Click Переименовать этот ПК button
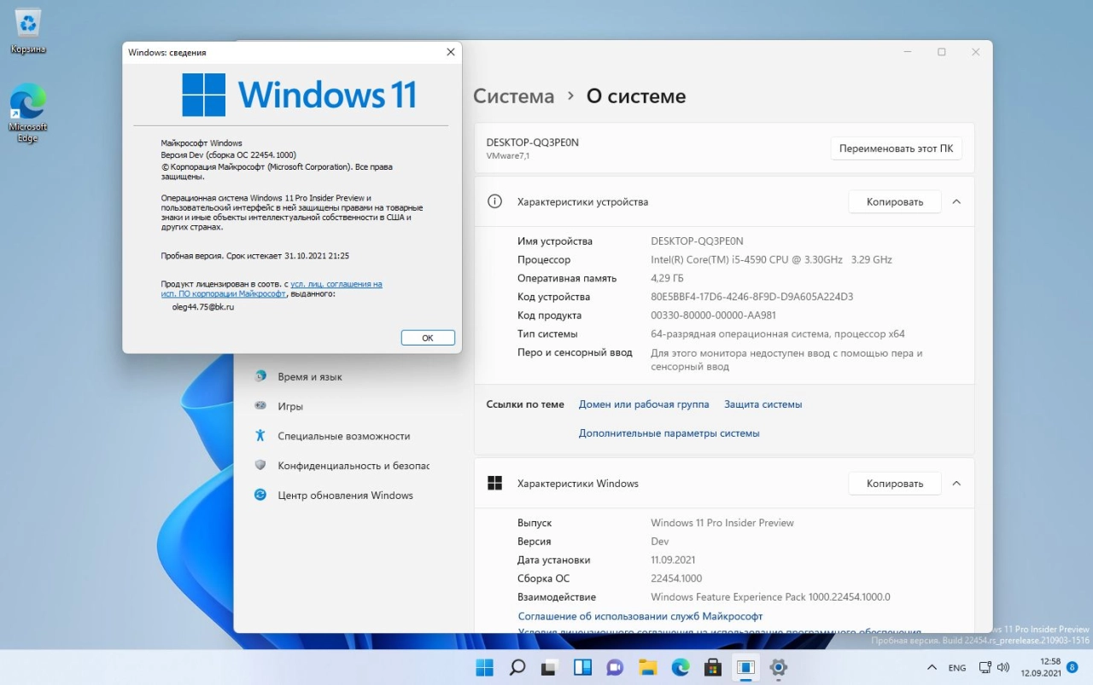The width and height of the screenshot is (1093, 685). [896, 148]
